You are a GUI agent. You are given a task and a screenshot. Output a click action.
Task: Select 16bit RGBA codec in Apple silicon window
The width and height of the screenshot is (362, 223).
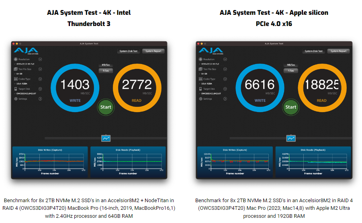click(x=207, y=84)
